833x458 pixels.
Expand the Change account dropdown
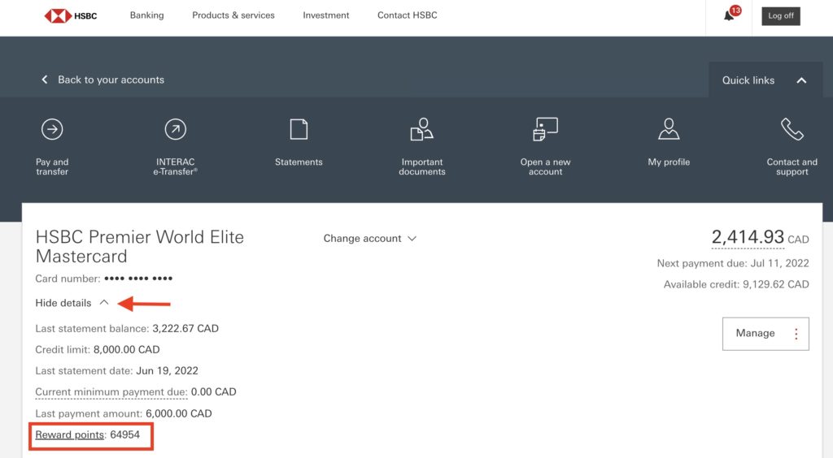tap(370, 239)
